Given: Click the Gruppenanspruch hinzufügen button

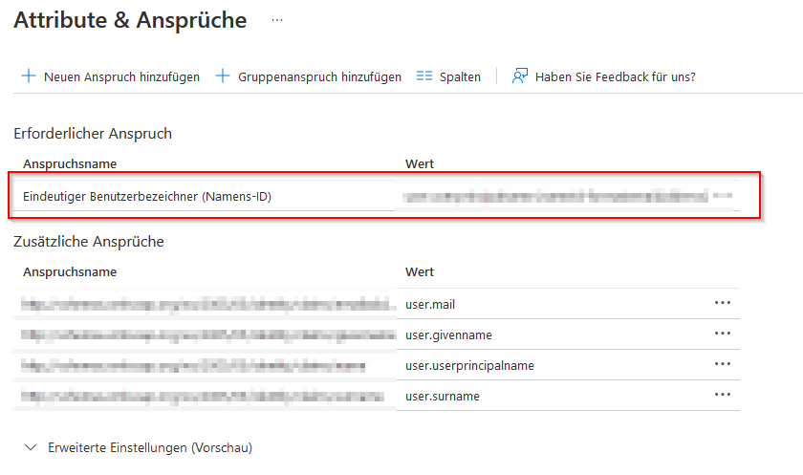Looking at the screenshot, I should (x=308, y=76).
